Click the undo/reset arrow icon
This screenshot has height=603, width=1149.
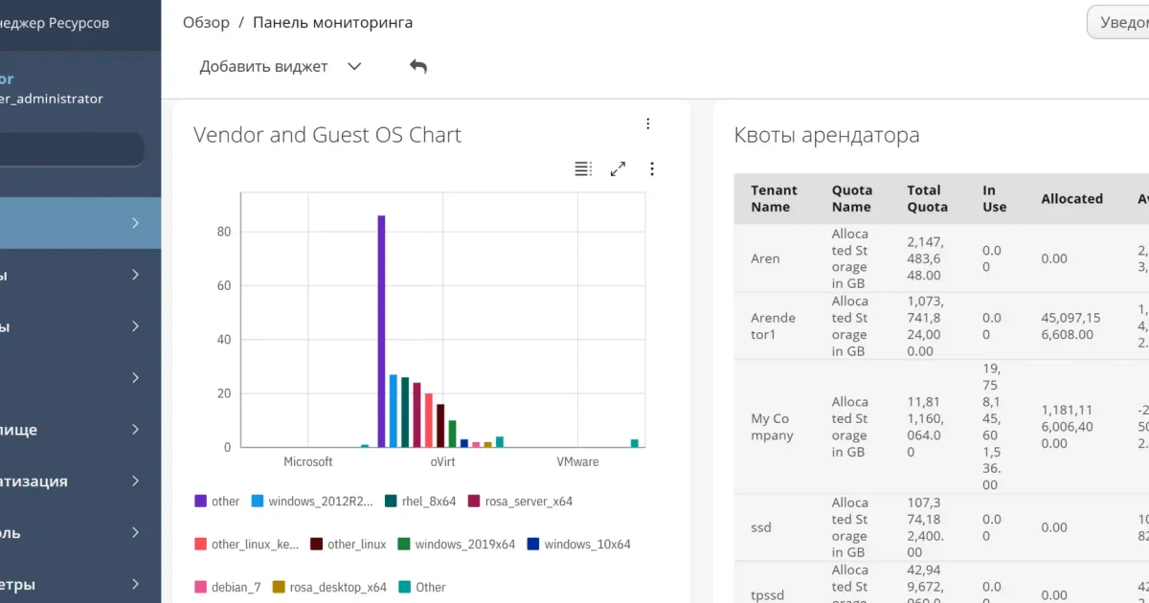(x=418, y=66)
